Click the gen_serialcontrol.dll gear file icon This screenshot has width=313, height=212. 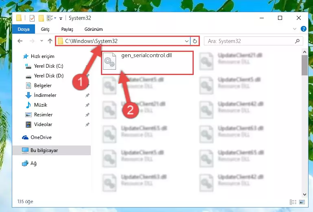pyautogui.click(x=109, y=61)
